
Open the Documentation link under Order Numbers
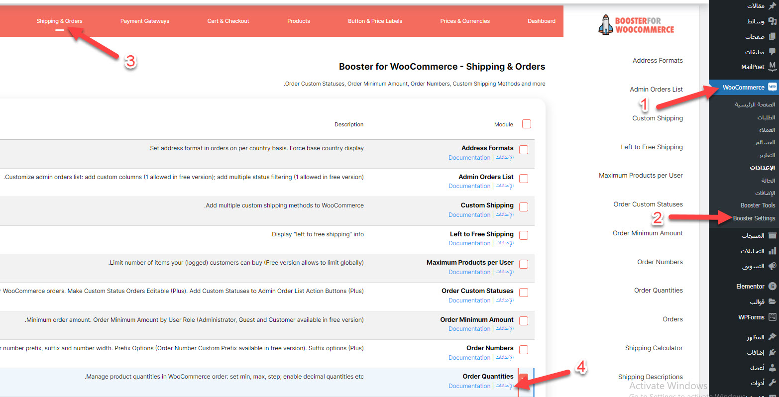(x=469, y=358)
